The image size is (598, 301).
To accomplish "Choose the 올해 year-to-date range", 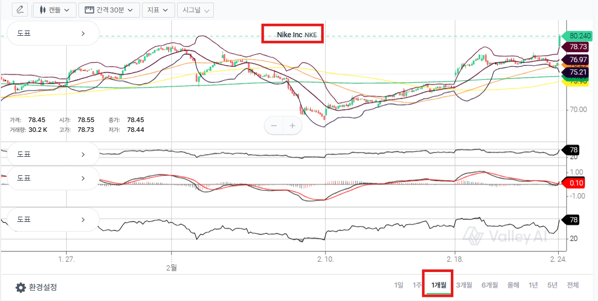I will (513, 285).
